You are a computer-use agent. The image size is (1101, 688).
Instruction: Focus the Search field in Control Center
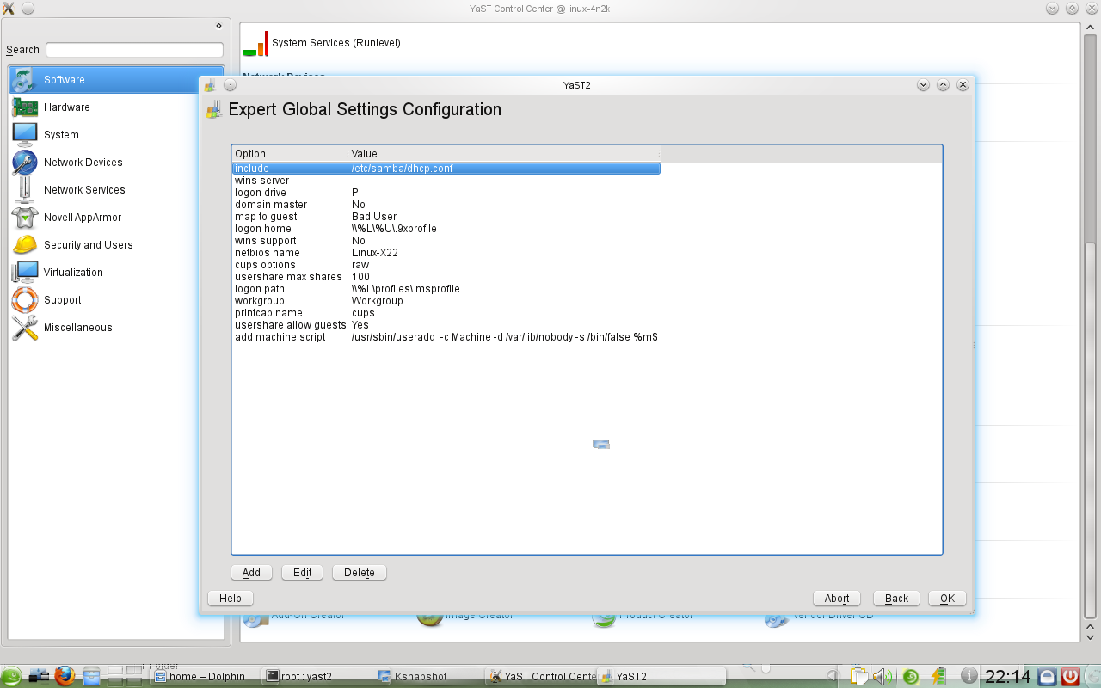tap(134, 50)
